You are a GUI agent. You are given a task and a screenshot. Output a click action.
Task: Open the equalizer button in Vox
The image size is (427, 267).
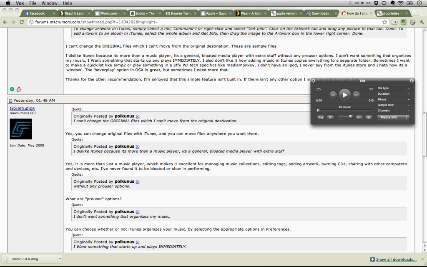point(321,117)
